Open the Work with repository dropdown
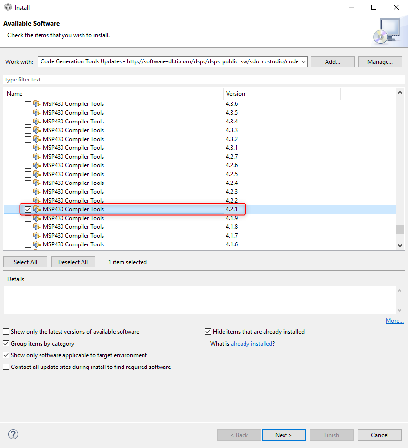408x448 pixels. [303, 61]
